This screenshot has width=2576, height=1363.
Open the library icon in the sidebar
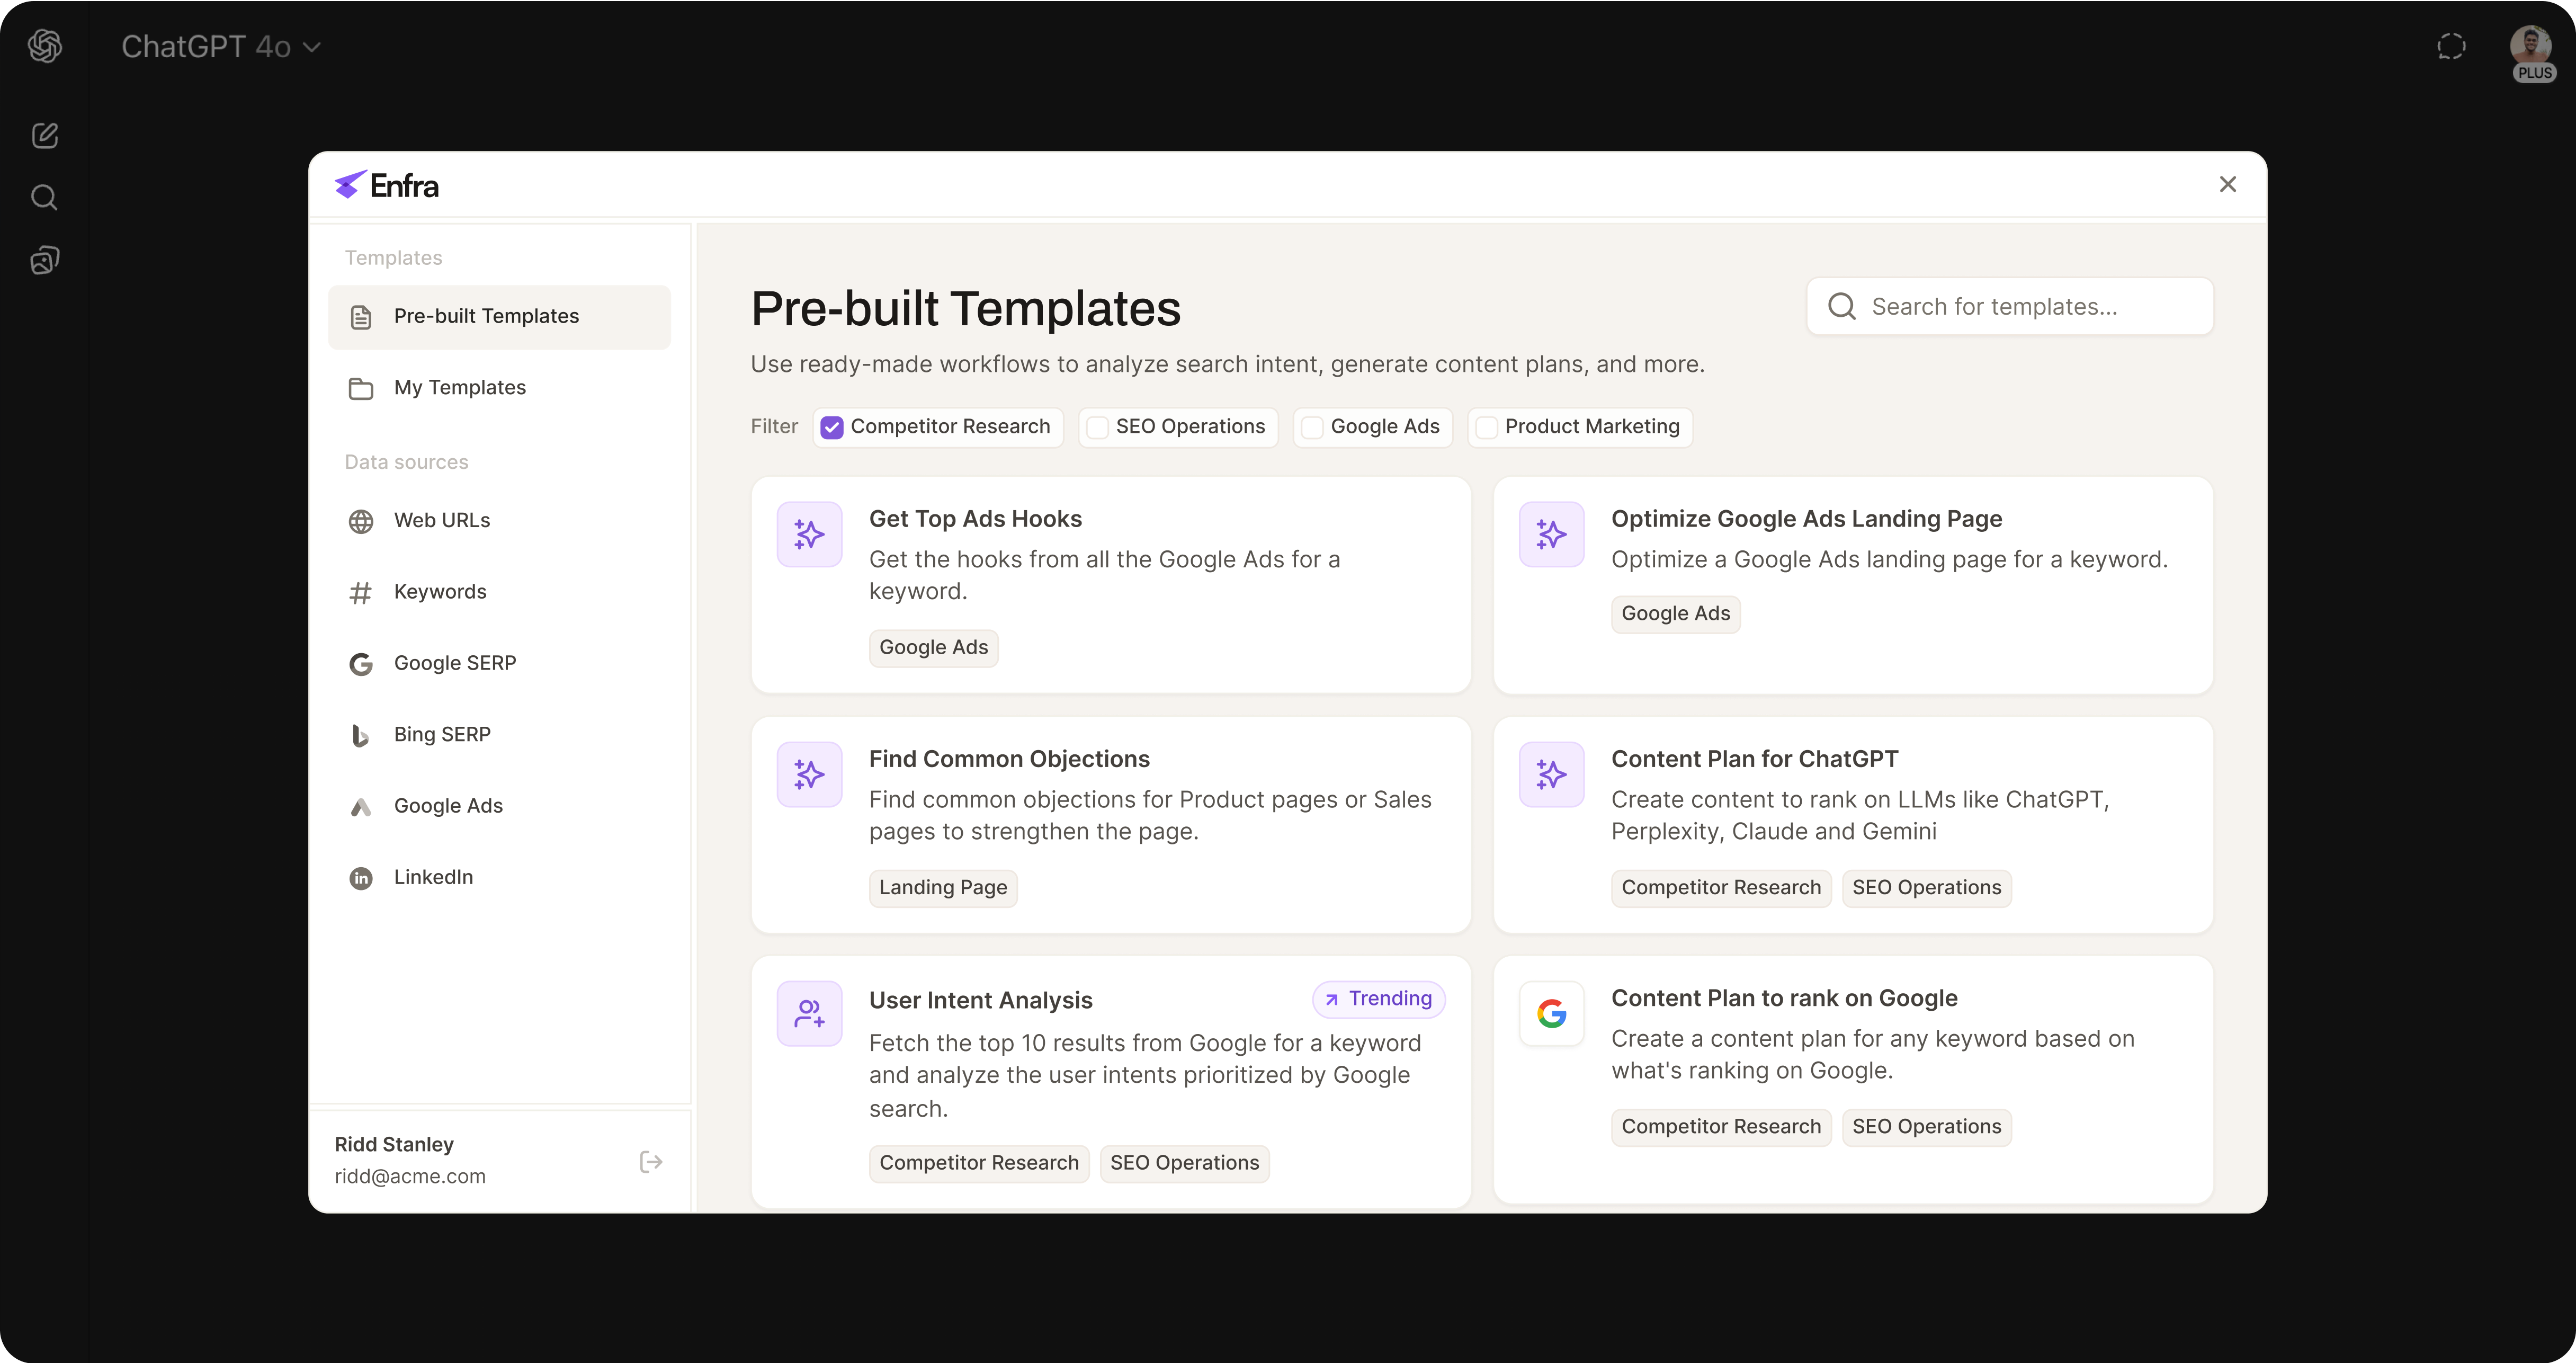tap(44, 259)
